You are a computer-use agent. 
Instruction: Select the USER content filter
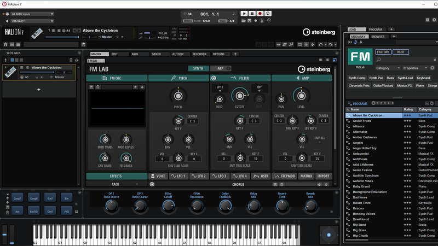tap(401, 52)
